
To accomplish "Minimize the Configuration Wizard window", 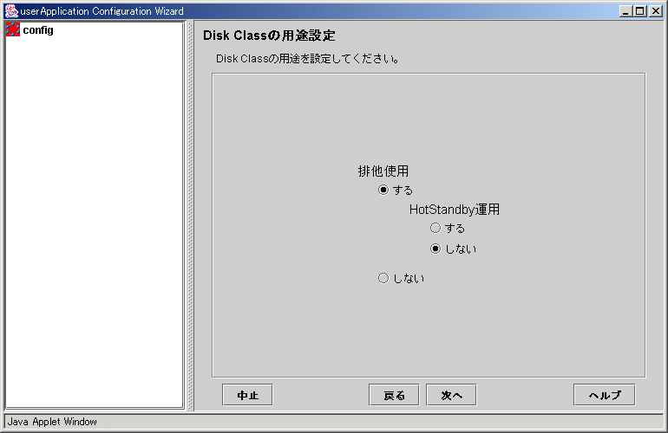I will pos(625,11).
